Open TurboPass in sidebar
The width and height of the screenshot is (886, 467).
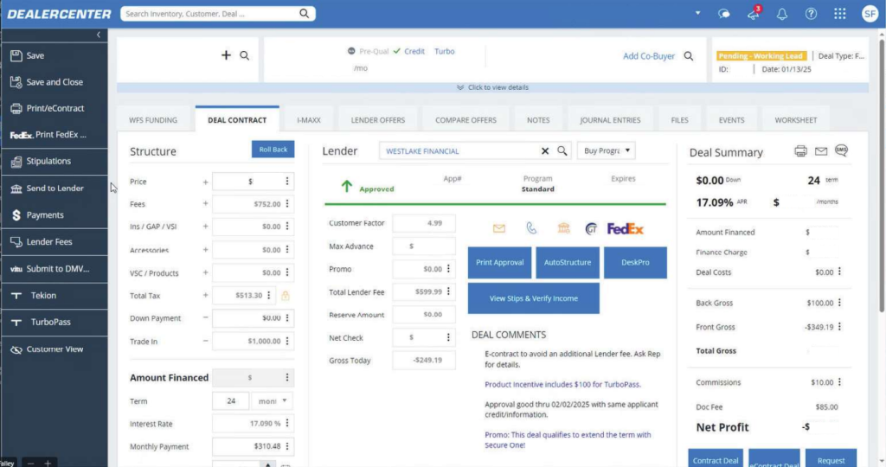[x=55, y=322]
